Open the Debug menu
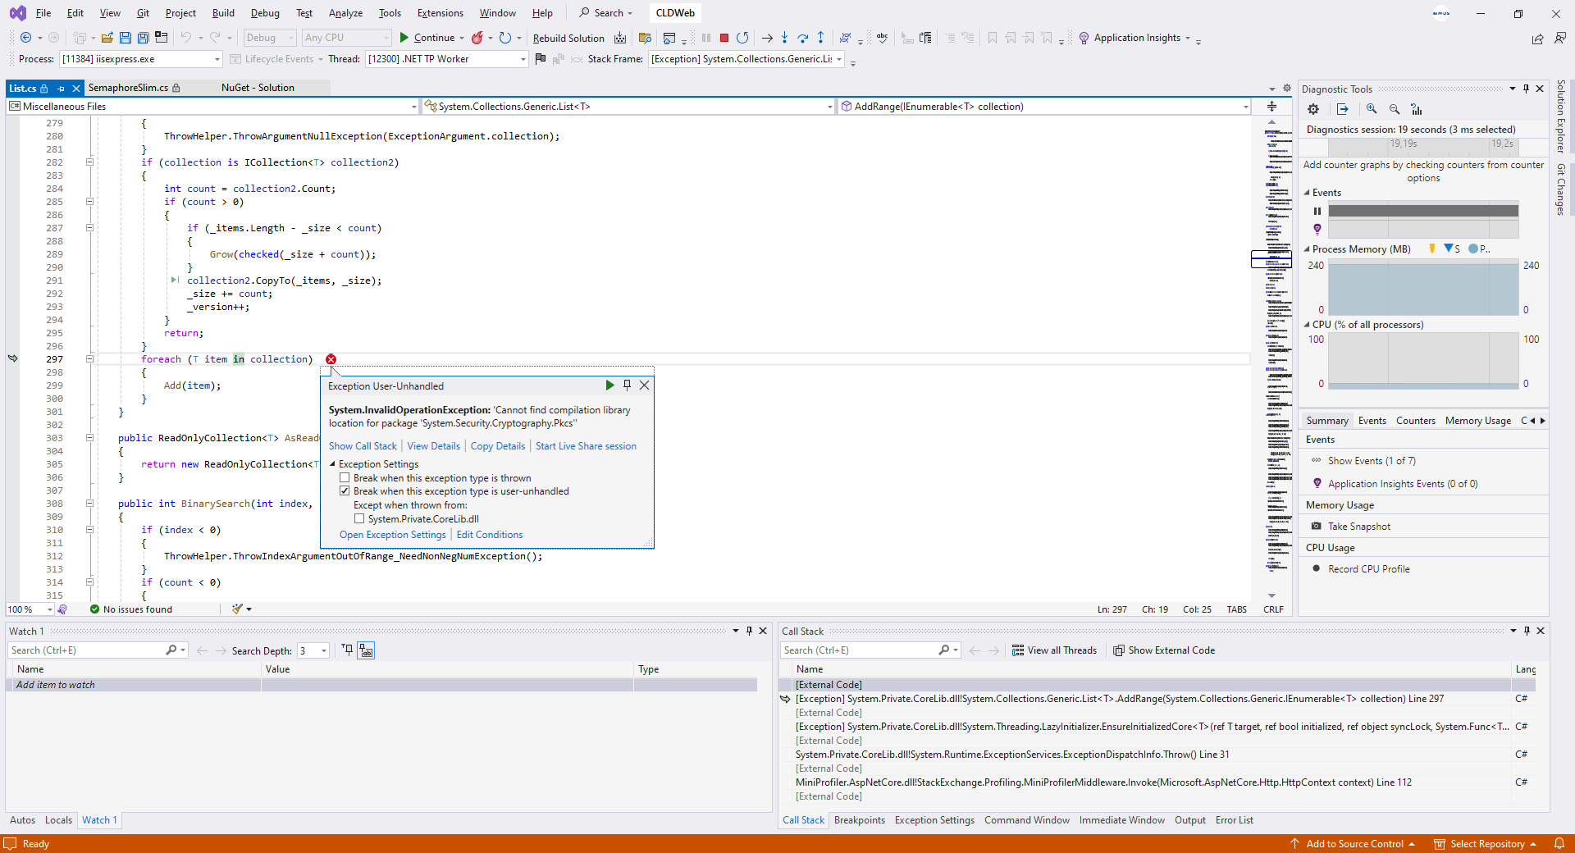 coord(265,13)
